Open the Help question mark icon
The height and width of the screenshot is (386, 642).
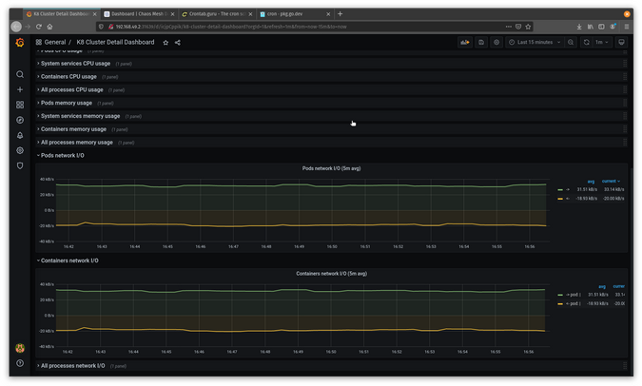tap(20, 363)
